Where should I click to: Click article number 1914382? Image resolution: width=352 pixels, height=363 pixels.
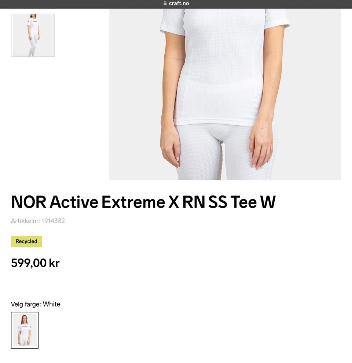tap(53, 221)
